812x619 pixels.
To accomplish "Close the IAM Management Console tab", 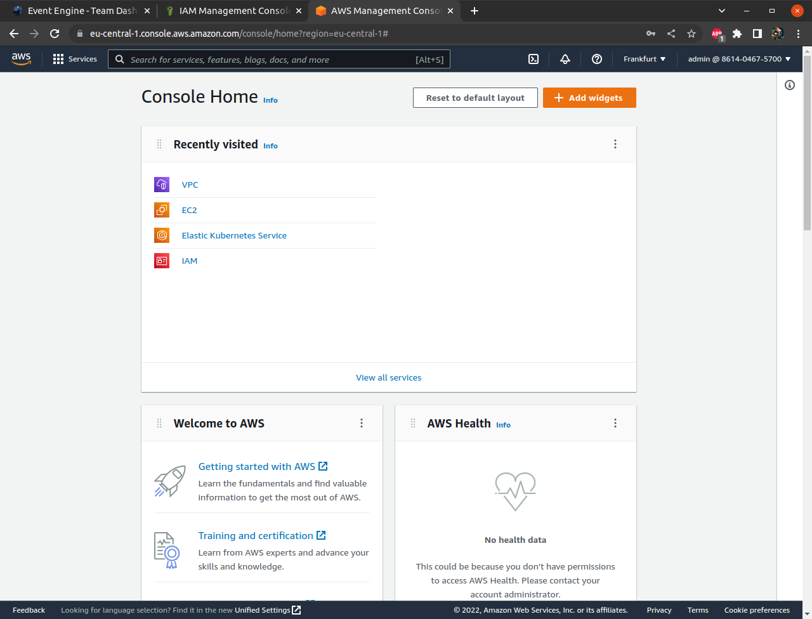I will click(x=299, y=11).
